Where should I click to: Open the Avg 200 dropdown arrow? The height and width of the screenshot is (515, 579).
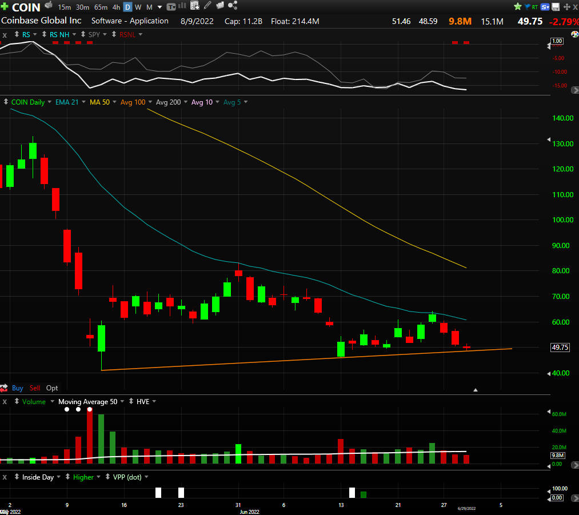coord(185,102)
